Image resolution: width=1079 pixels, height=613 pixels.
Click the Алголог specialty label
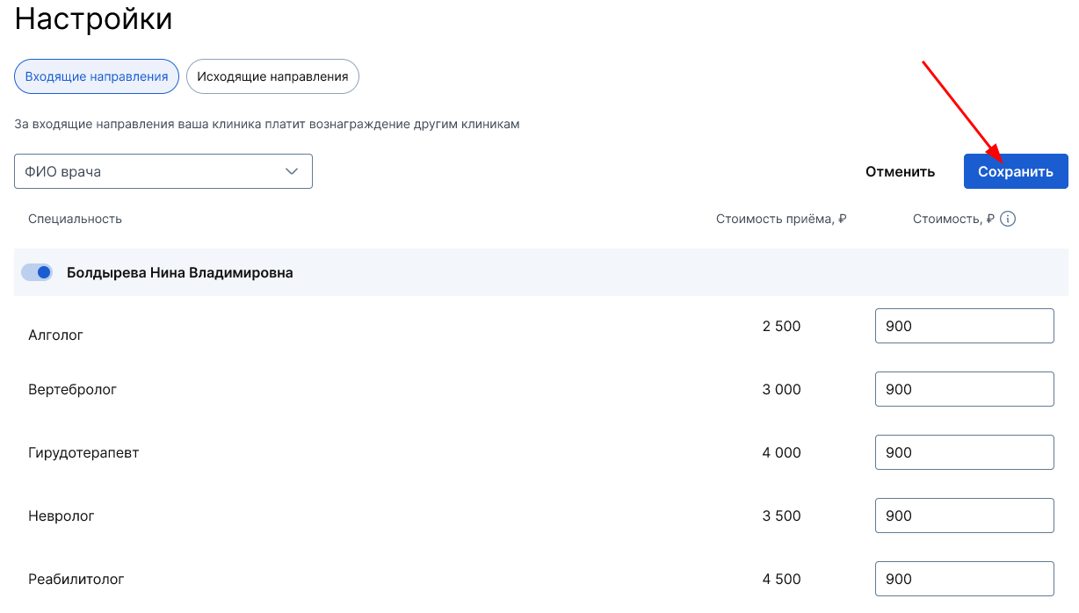tap(55, 335)
